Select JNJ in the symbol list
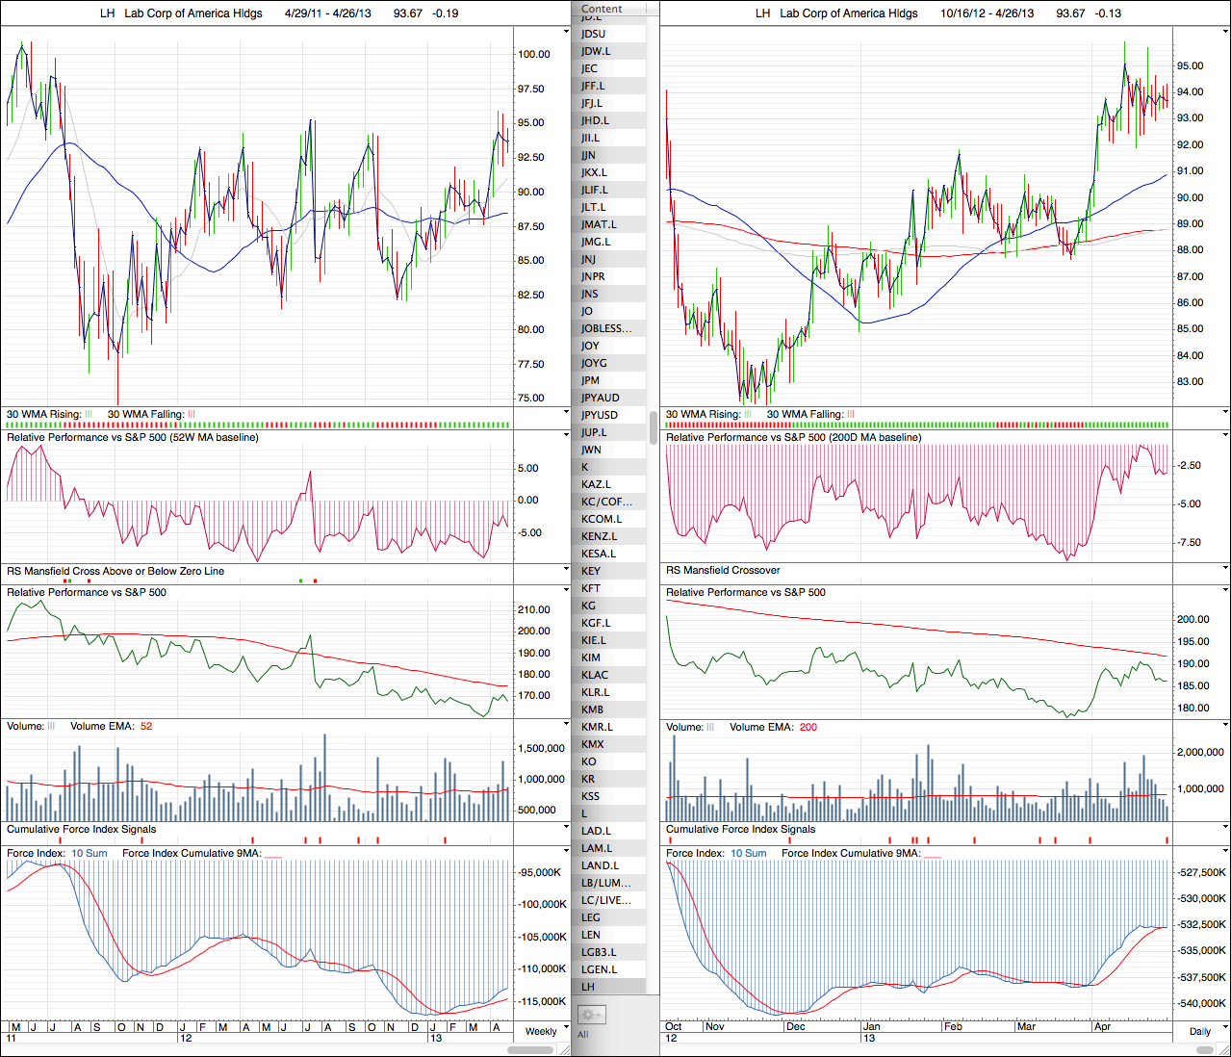Viewport: 1231px width, 1057px height. tap(588, 259)
